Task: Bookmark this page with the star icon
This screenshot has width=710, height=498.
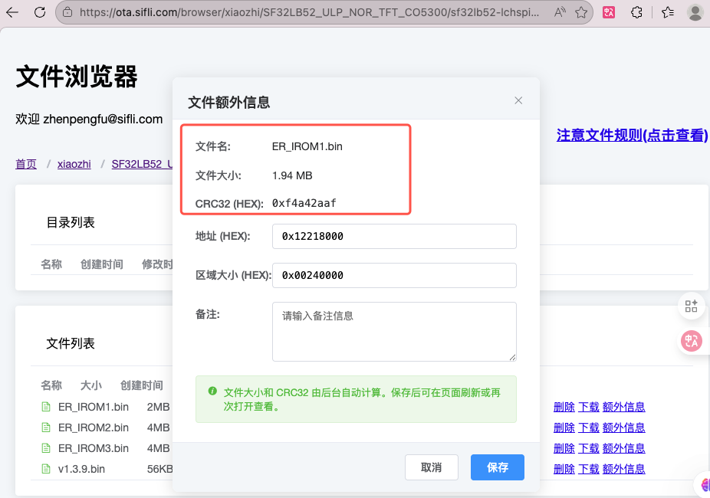Action: 582,12
